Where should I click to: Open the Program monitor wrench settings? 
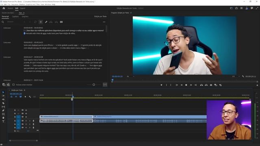pyautogui.click(x=243, y=76)
